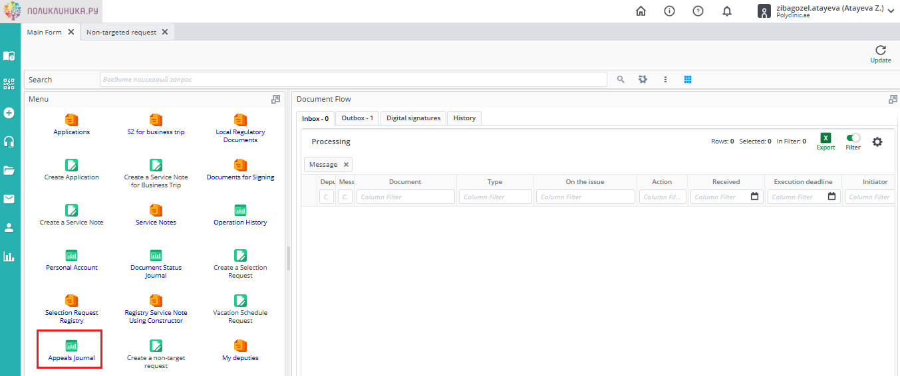Switch to grid tile view
Viewport: 900px width, 376px height.
(688, 79)
